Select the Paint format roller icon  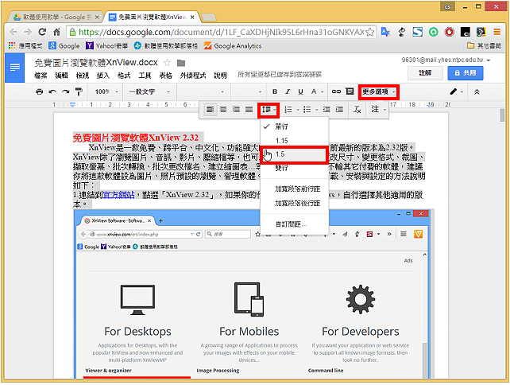point(79,91)
